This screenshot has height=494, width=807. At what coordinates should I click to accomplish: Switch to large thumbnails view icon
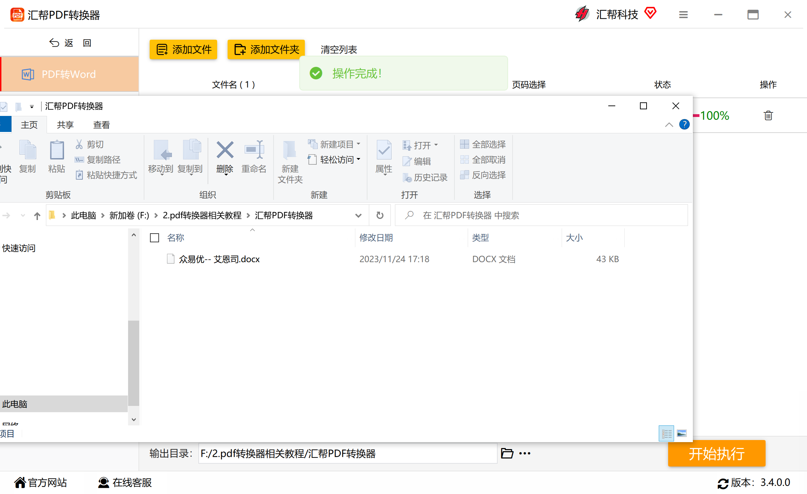click(x=682, y=433)
